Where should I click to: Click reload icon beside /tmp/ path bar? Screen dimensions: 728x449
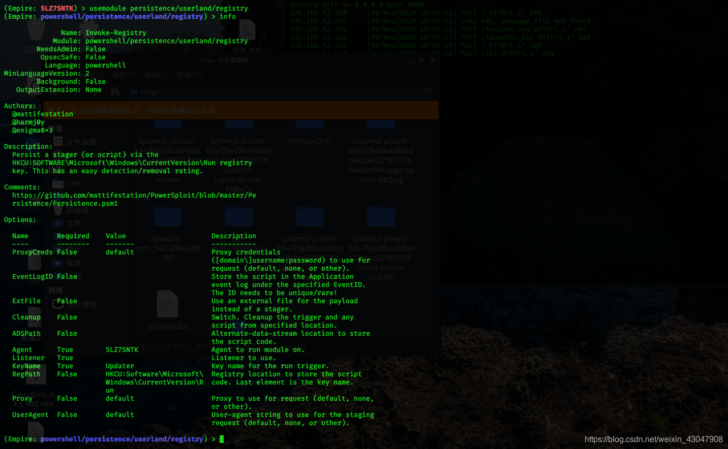428,91
